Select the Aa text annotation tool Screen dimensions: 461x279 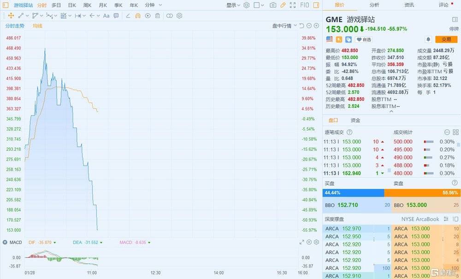click(x=106, y=16)
